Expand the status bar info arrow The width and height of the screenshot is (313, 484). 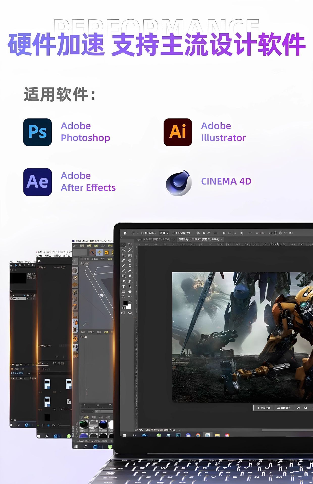(179, 430)
